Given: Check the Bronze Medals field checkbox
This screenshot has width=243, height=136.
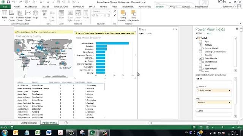Looking at the screenshot, I should pyautogui.click(x=200, y=48).
